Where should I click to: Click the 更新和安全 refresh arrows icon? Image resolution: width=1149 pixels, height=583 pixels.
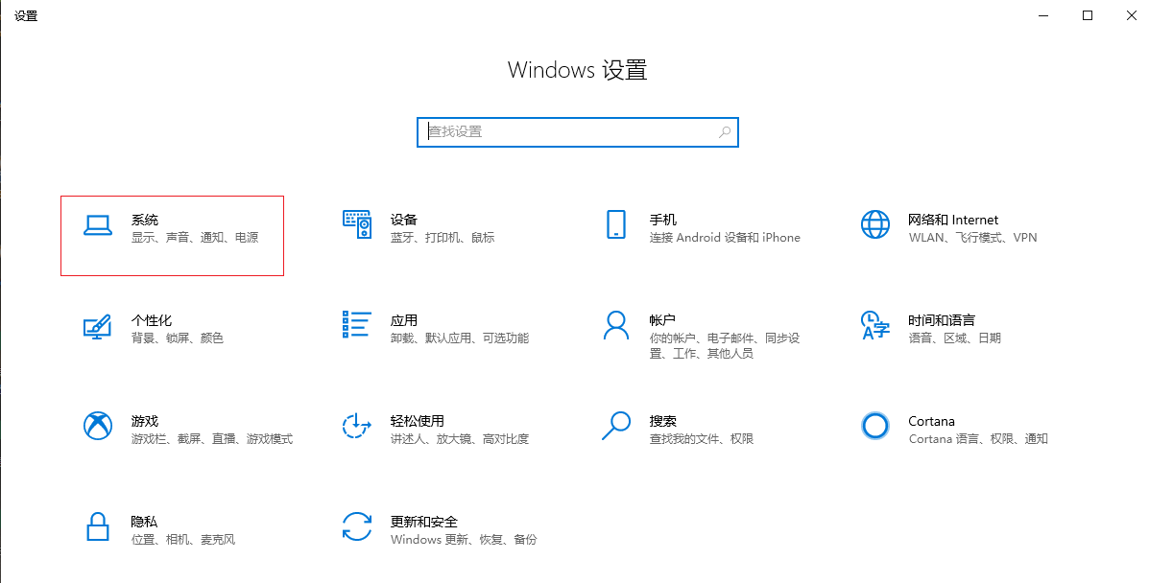(357, 526)
